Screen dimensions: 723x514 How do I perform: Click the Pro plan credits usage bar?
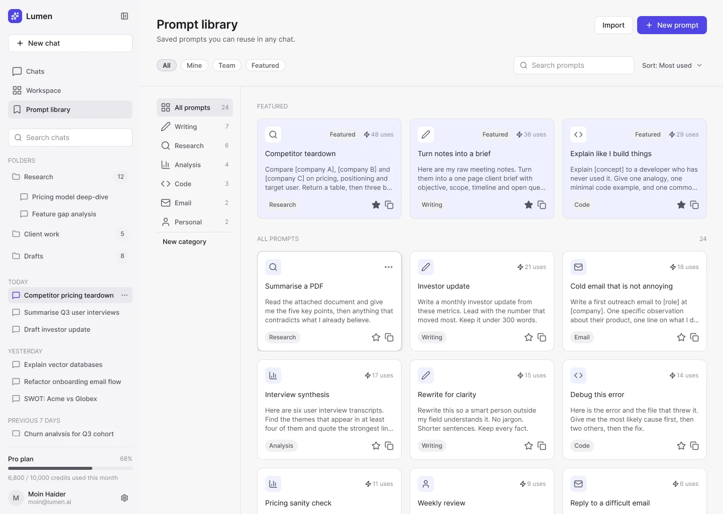[70, 468]
